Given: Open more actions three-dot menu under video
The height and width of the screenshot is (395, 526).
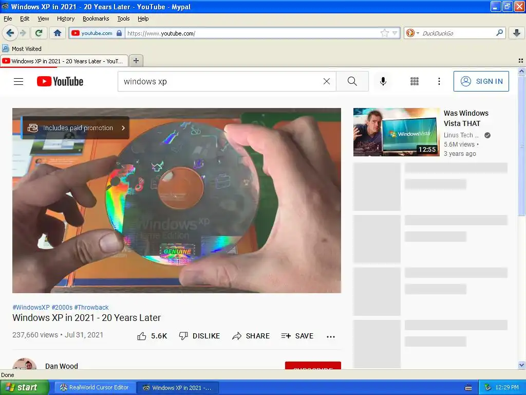Looking at the screenshot, I should pyautogui.click(x=331, y=336).
